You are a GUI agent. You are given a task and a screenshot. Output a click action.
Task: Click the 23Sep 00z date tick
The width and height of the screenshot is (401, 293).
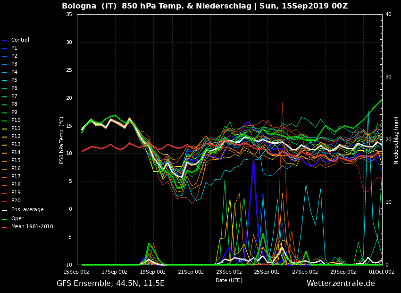(229, 272)
